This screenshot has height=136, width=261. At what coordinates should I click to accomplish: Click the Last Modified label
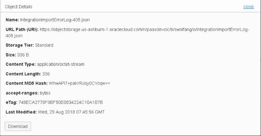pos(21,112)
